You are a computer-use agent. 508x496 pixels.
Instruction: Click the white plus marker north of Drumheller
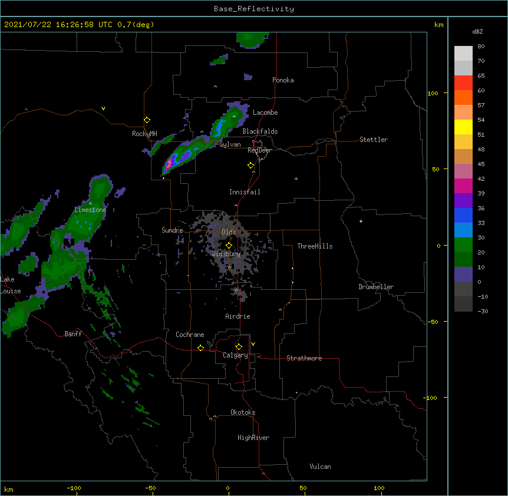(x=361, y=221)
